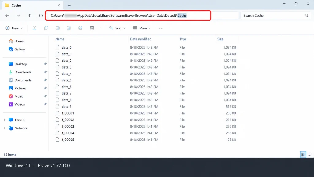Open the See more ellipsis menu
Screen dimensions: 314x177
[x=161, y=28]
